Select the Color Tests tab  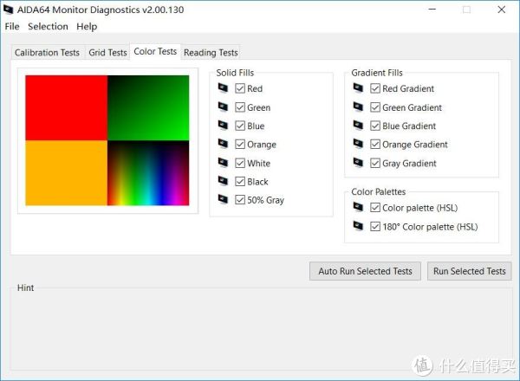click(x=155, y=51)
